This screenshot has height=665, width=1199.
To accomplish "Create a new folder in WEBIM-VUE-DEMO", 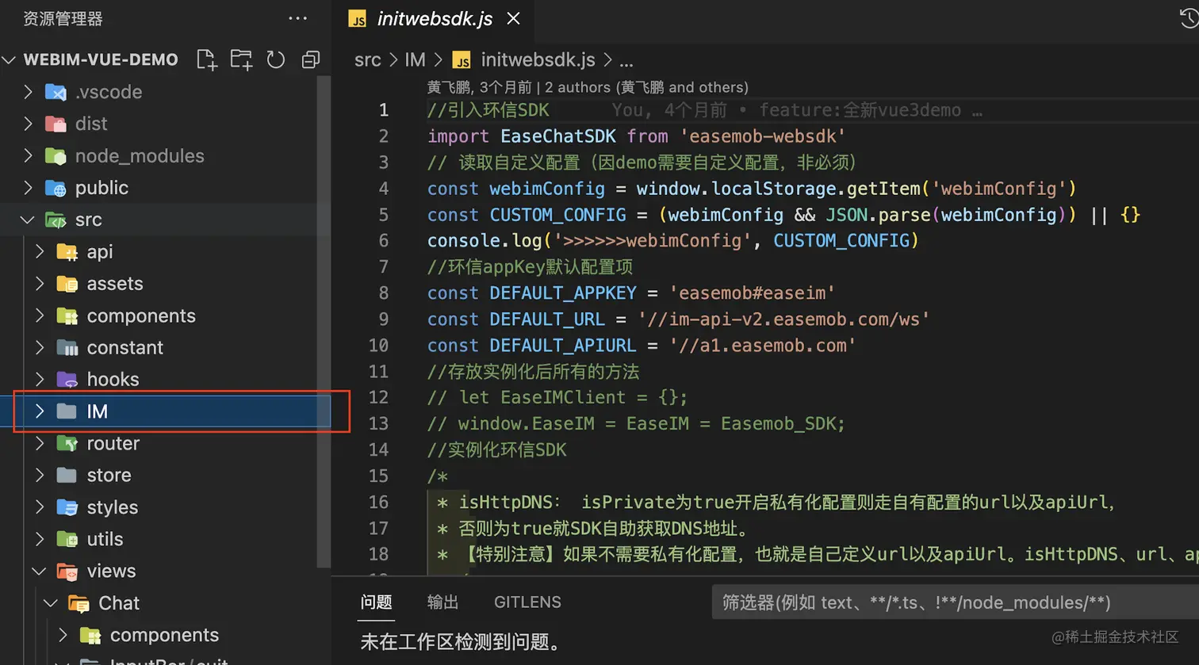I will (241, 59).
